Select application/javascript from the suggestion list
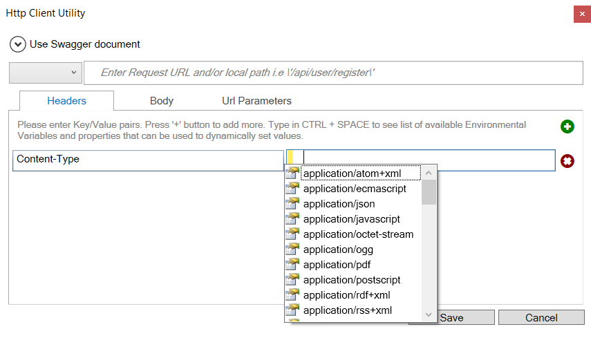The width and height of the screenshot is (591, 338). pyautogui.click(x=351, y=219)
